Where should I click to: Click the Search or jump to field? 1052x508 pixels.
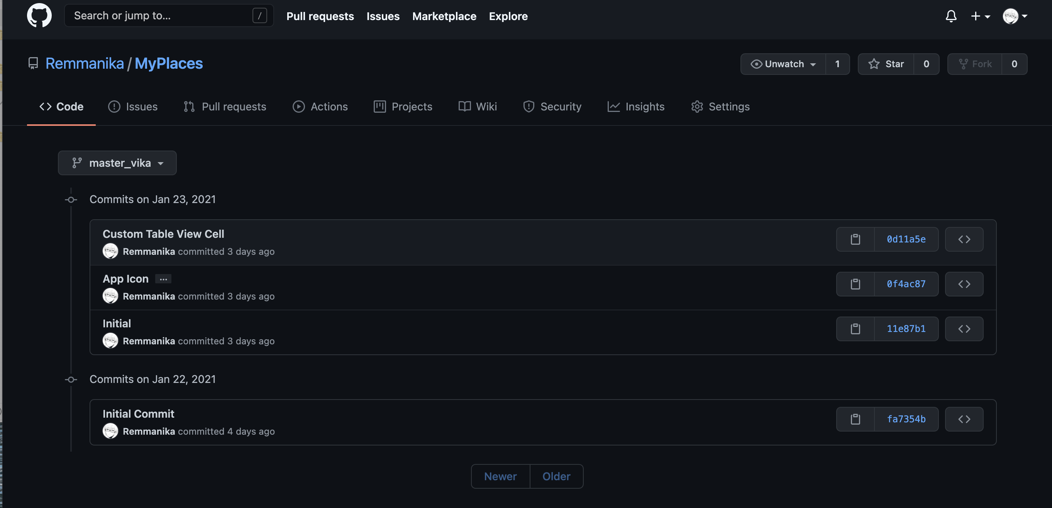coord(169,15)
